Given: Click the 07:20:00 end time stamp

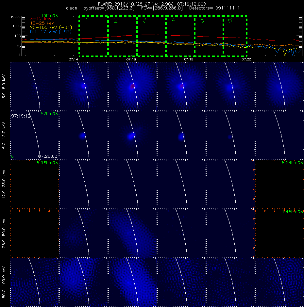Looking at the screenshot, I should [48, 156].
